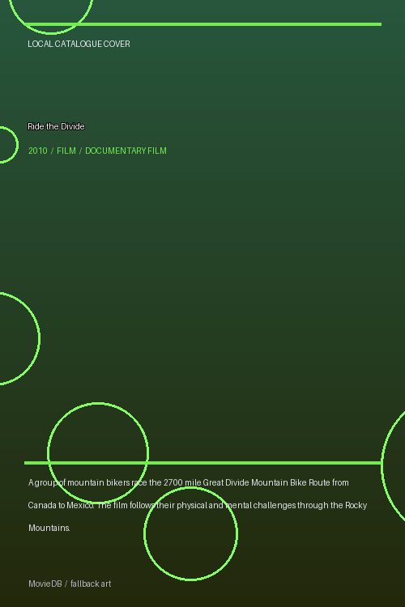Select the "Ride the Divide" title

click(56, 126)
